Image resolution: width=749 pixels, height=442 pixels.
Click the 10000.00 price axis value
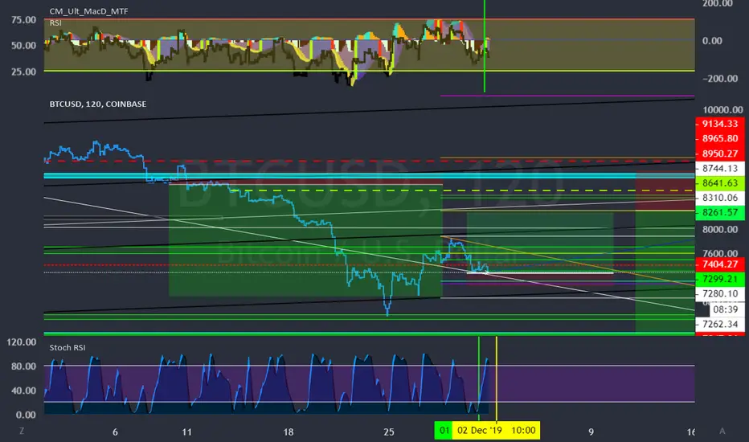tap(722, 110)
